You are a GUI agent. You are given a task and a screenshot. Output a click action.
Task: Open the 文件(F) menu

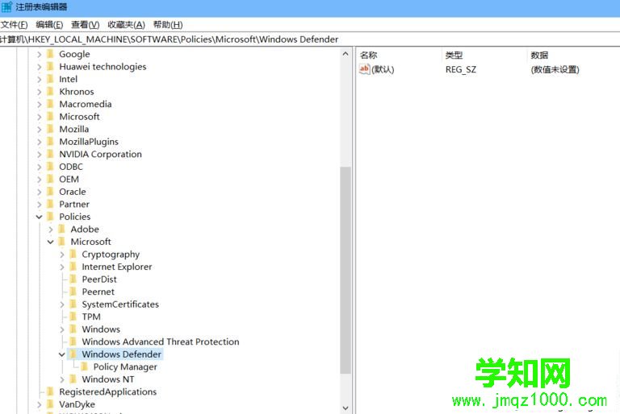click(x=14, y=24)
